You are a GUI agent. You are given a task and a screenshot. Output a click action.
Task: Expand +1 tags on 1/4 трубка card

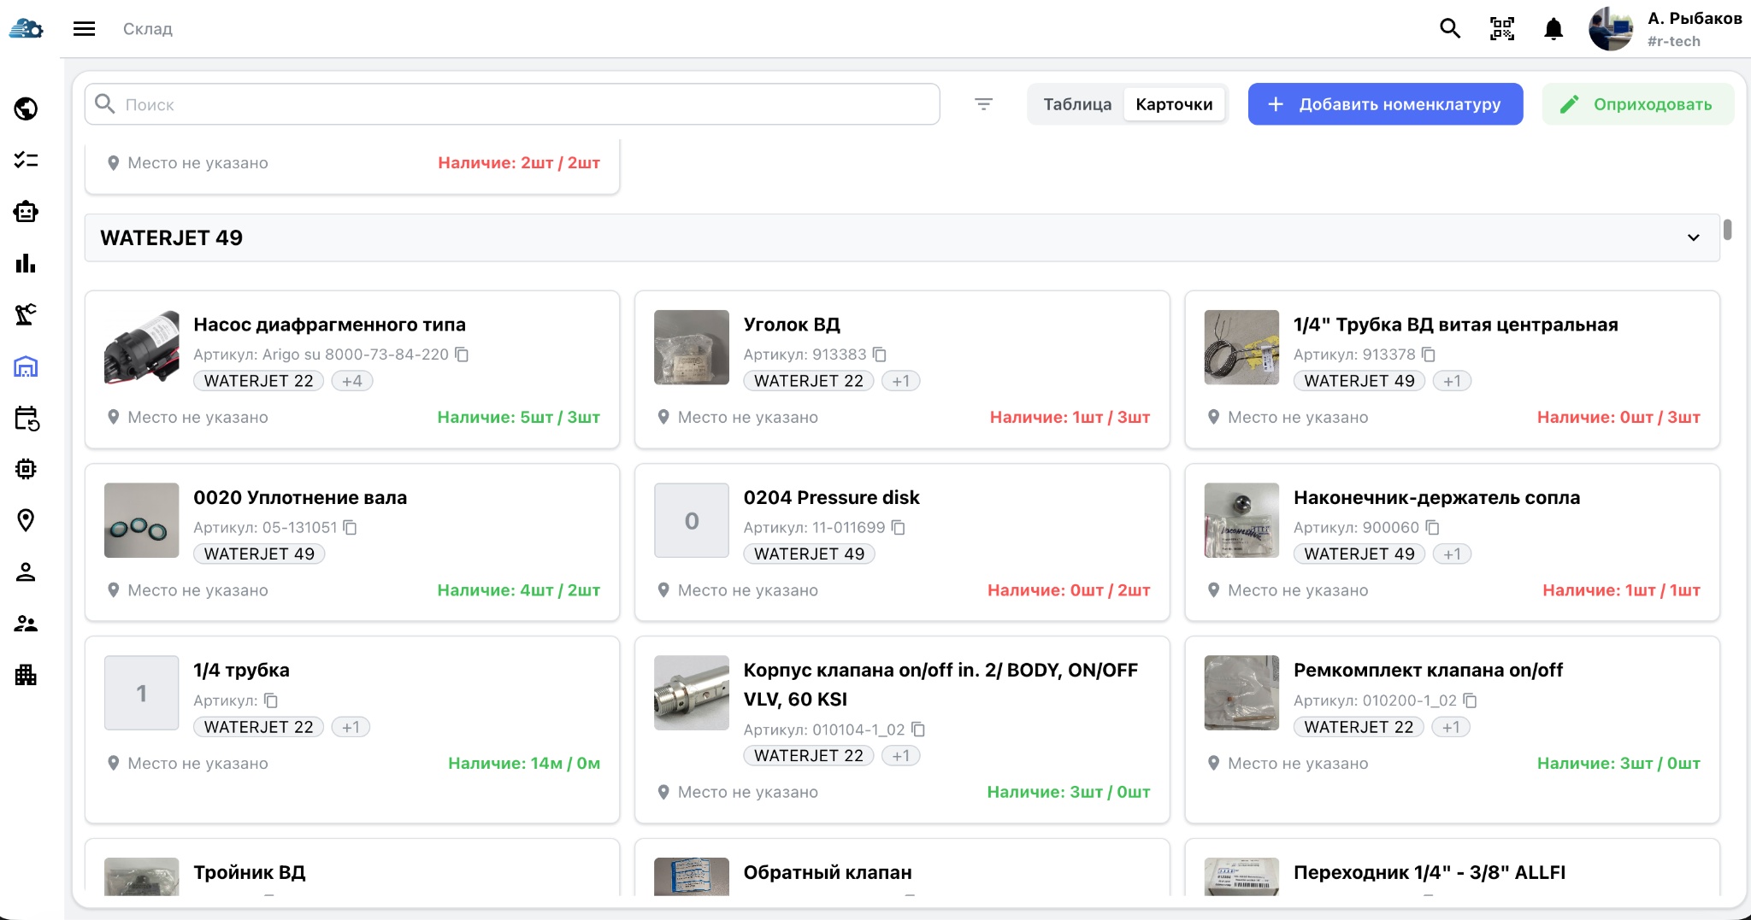(x=351, y=727)
